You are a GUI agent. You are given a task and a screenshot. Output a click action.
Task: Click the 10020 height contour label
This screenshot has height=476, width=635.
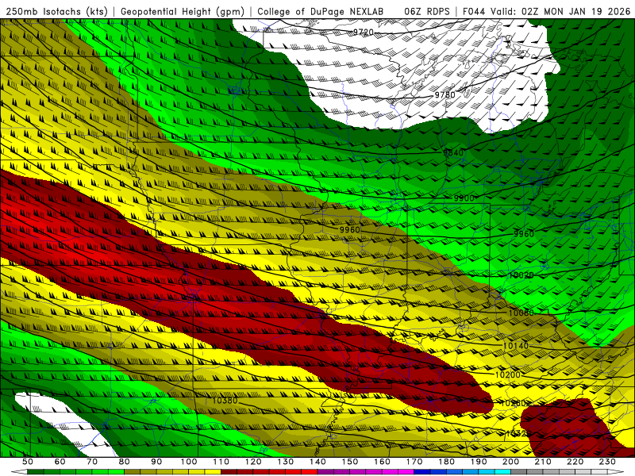521,275
